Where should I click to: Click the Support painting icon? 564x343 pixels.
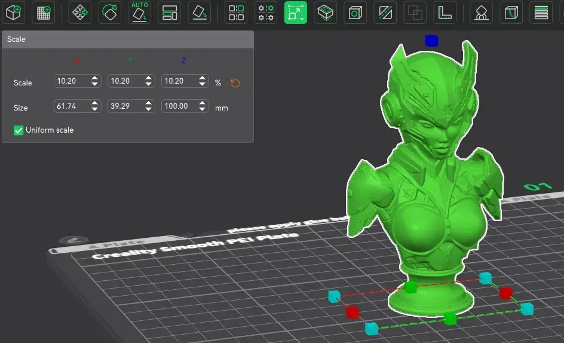[482, 13]
